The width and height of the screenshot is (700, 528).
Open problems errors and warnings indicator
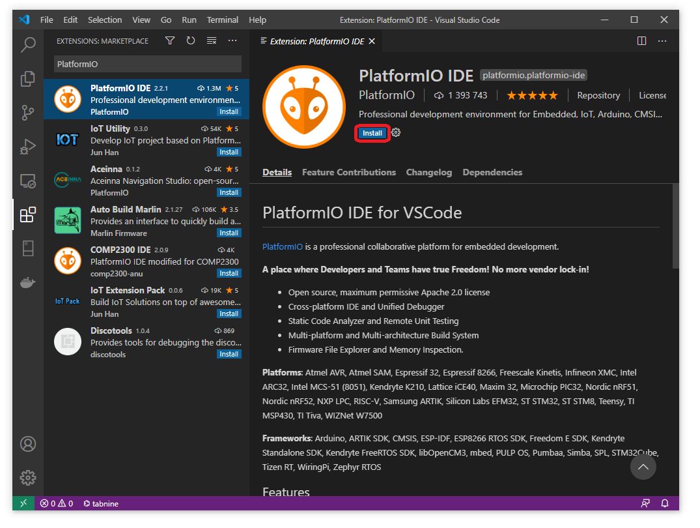(57, 503)
